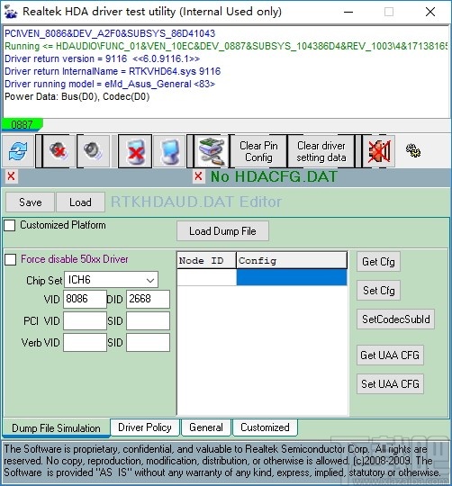The width and height of the screenshot is (452, 486).
Task: Open the Driver Policy tab
Action: pos(145,427)
